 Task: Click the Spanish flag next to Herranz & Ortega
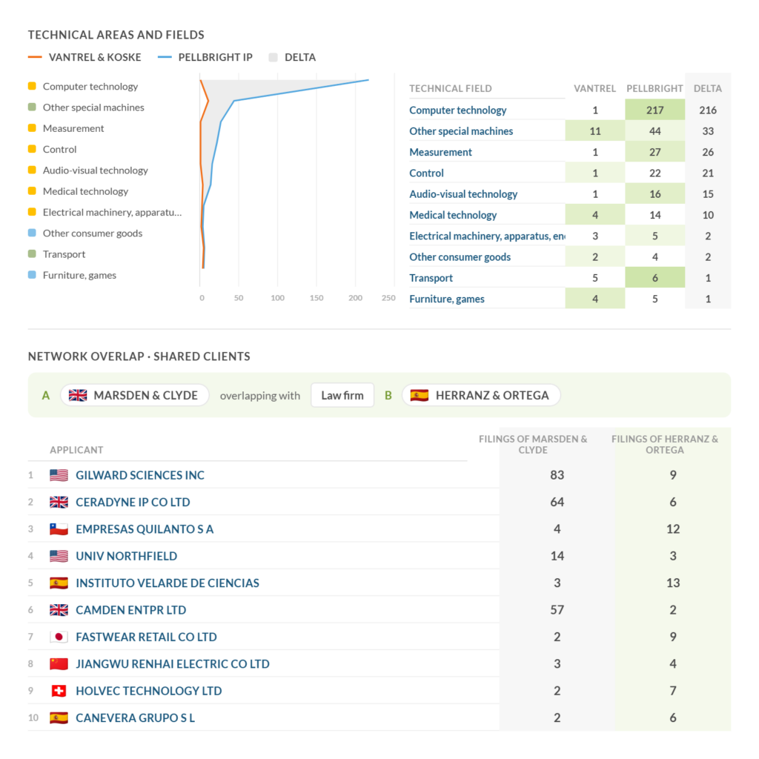click(x=420, y=396)
